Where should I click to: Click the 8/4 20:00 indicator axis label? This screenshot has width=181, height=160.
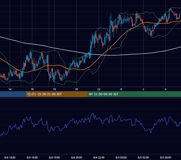pos(77,157)
